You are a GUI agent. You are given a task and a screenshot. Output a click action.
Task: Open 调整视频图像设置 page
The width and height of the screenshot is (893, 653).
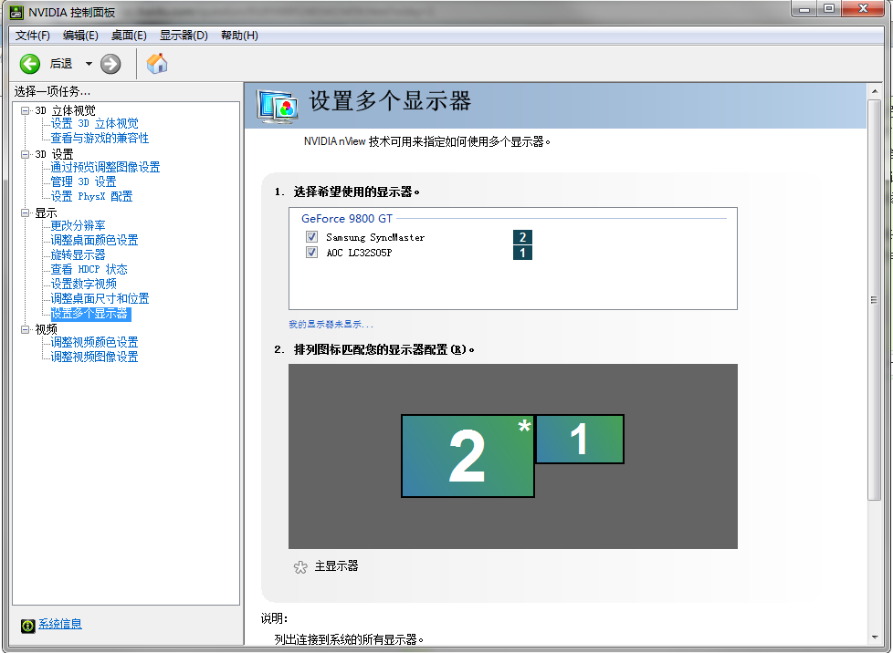click(95, 358)
